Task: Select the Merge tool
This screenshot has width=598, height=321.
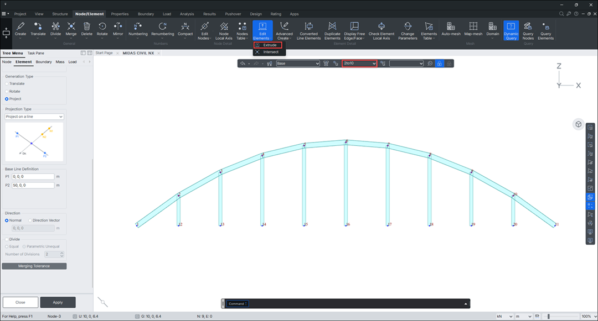Action: (71, 29)
